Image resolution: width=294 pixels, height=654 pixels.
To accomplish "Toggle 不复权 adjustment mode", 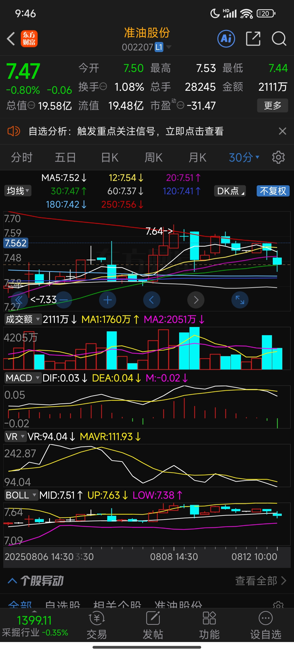I will coord(273,191).
